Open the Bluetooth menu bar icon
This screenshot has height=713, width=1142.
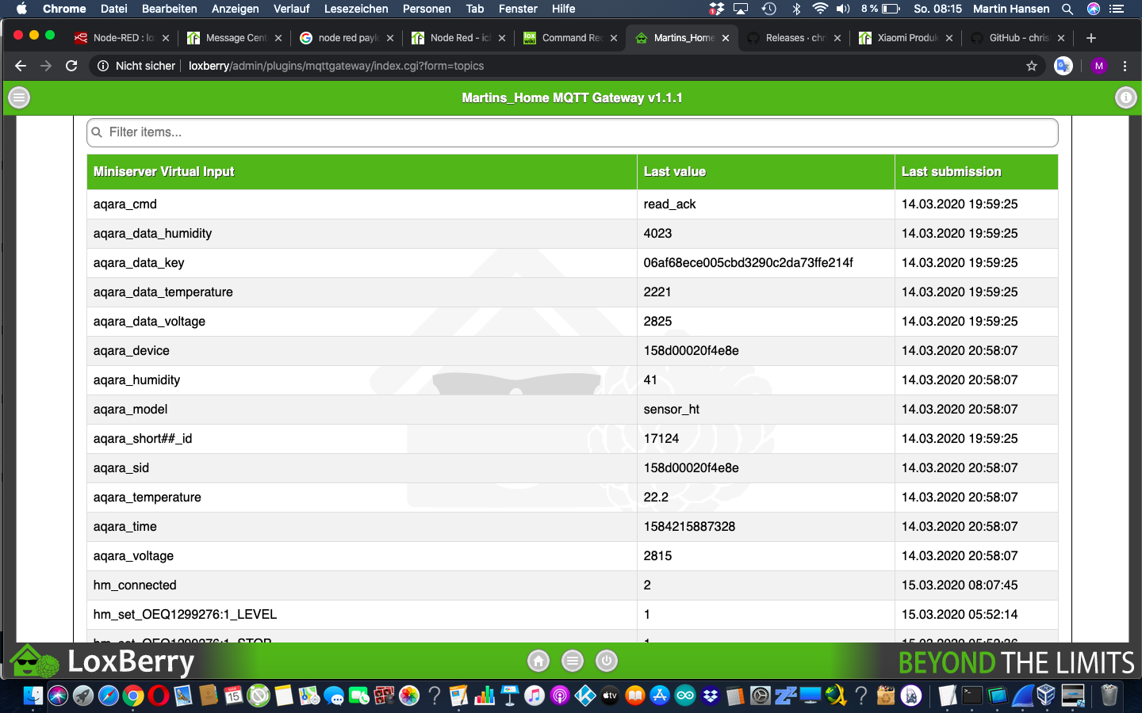[797, 9]
